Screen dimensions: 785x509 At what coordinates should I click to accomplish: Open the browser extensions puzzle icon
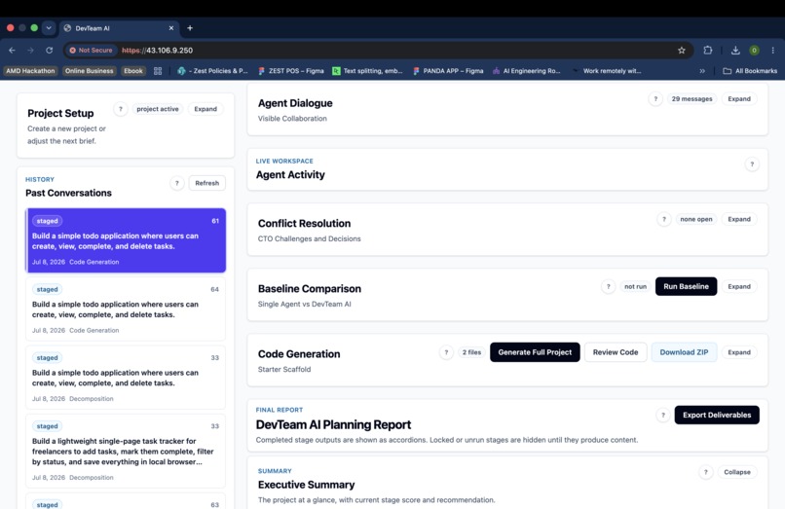point(707,50)
